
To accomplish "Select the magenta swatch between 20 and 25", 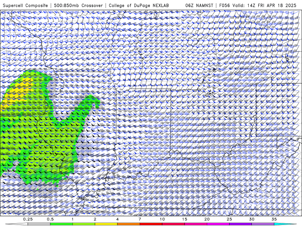I will coord(218,224).
